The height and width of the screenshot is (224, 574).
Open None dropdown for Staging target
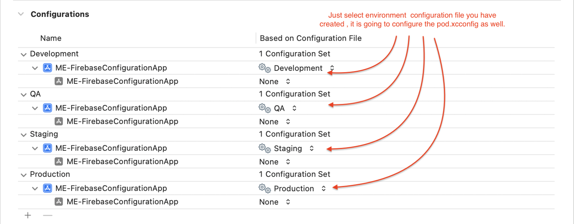click(288, 162)
